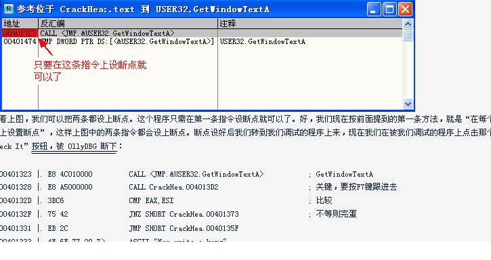This screenshot has height=260, width=491.
Task: Click the R window icon in title bar
Action: click(x=8, y=9)
